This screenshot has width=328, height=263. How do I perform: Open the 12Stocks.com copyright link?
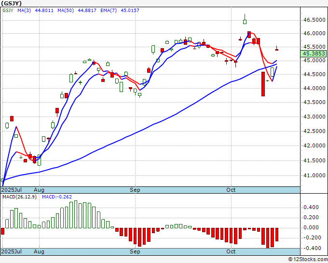tap(308, 260)
